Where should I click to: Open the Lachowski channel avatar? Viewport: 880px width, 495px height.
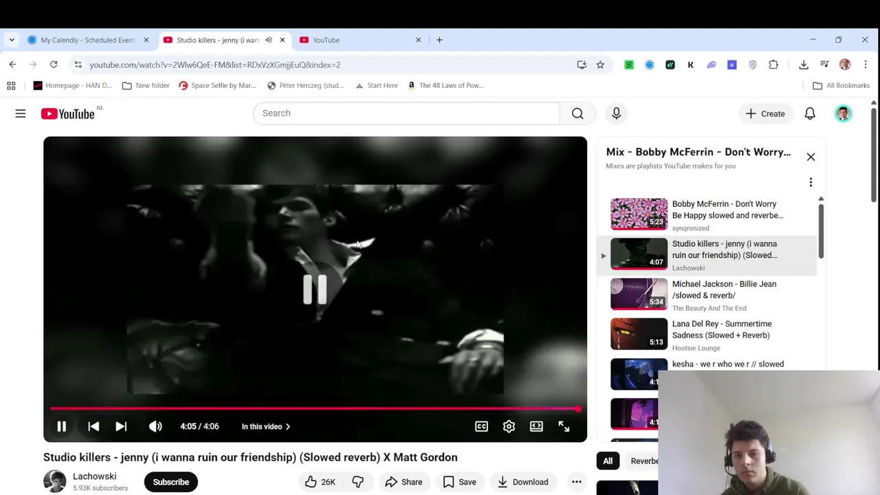coord(55,481)
